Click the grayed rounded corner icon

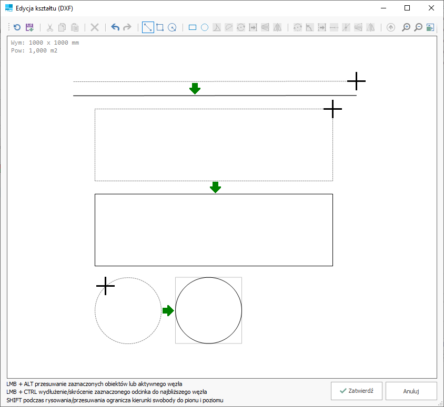228,27
